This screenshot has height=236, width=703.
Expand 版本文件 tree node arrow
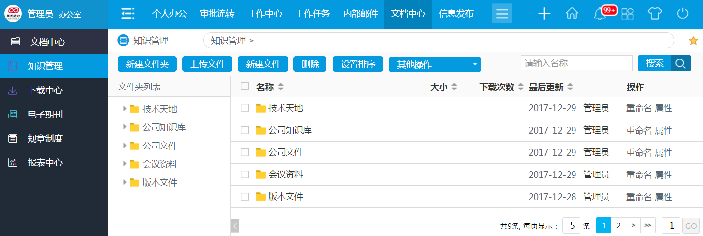(125, 182)
